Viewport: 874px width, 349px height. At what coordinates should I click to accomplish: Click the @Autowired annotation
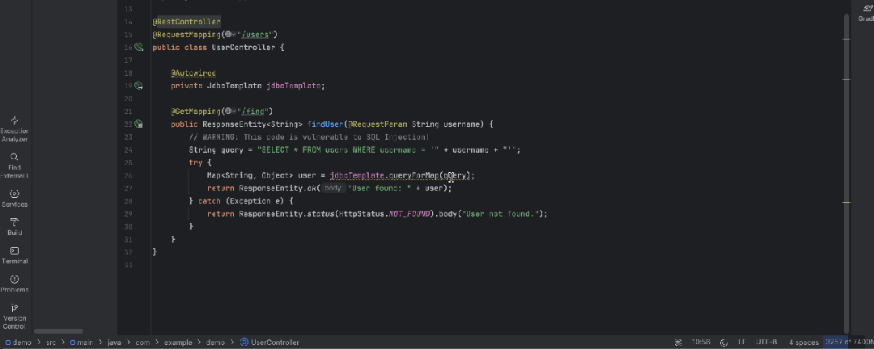[193, 73]
